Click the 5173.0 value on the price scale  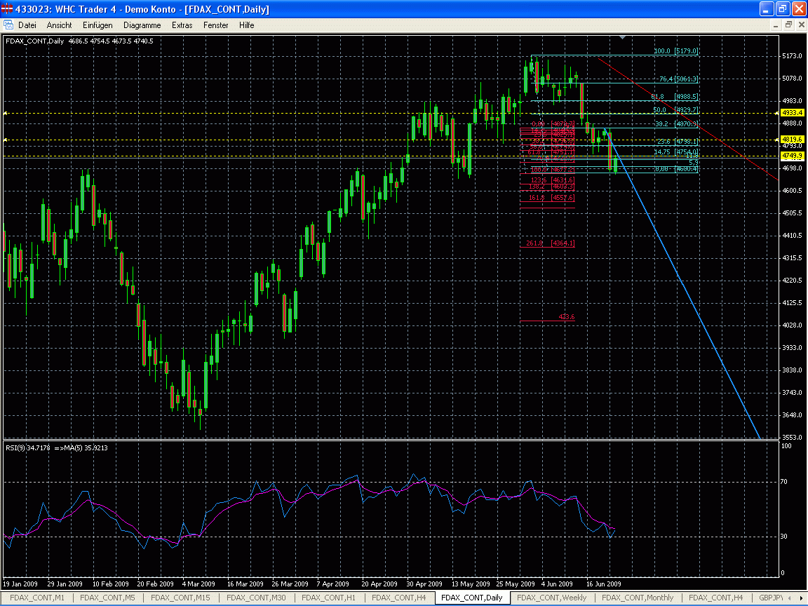click(x=792, y=55)
